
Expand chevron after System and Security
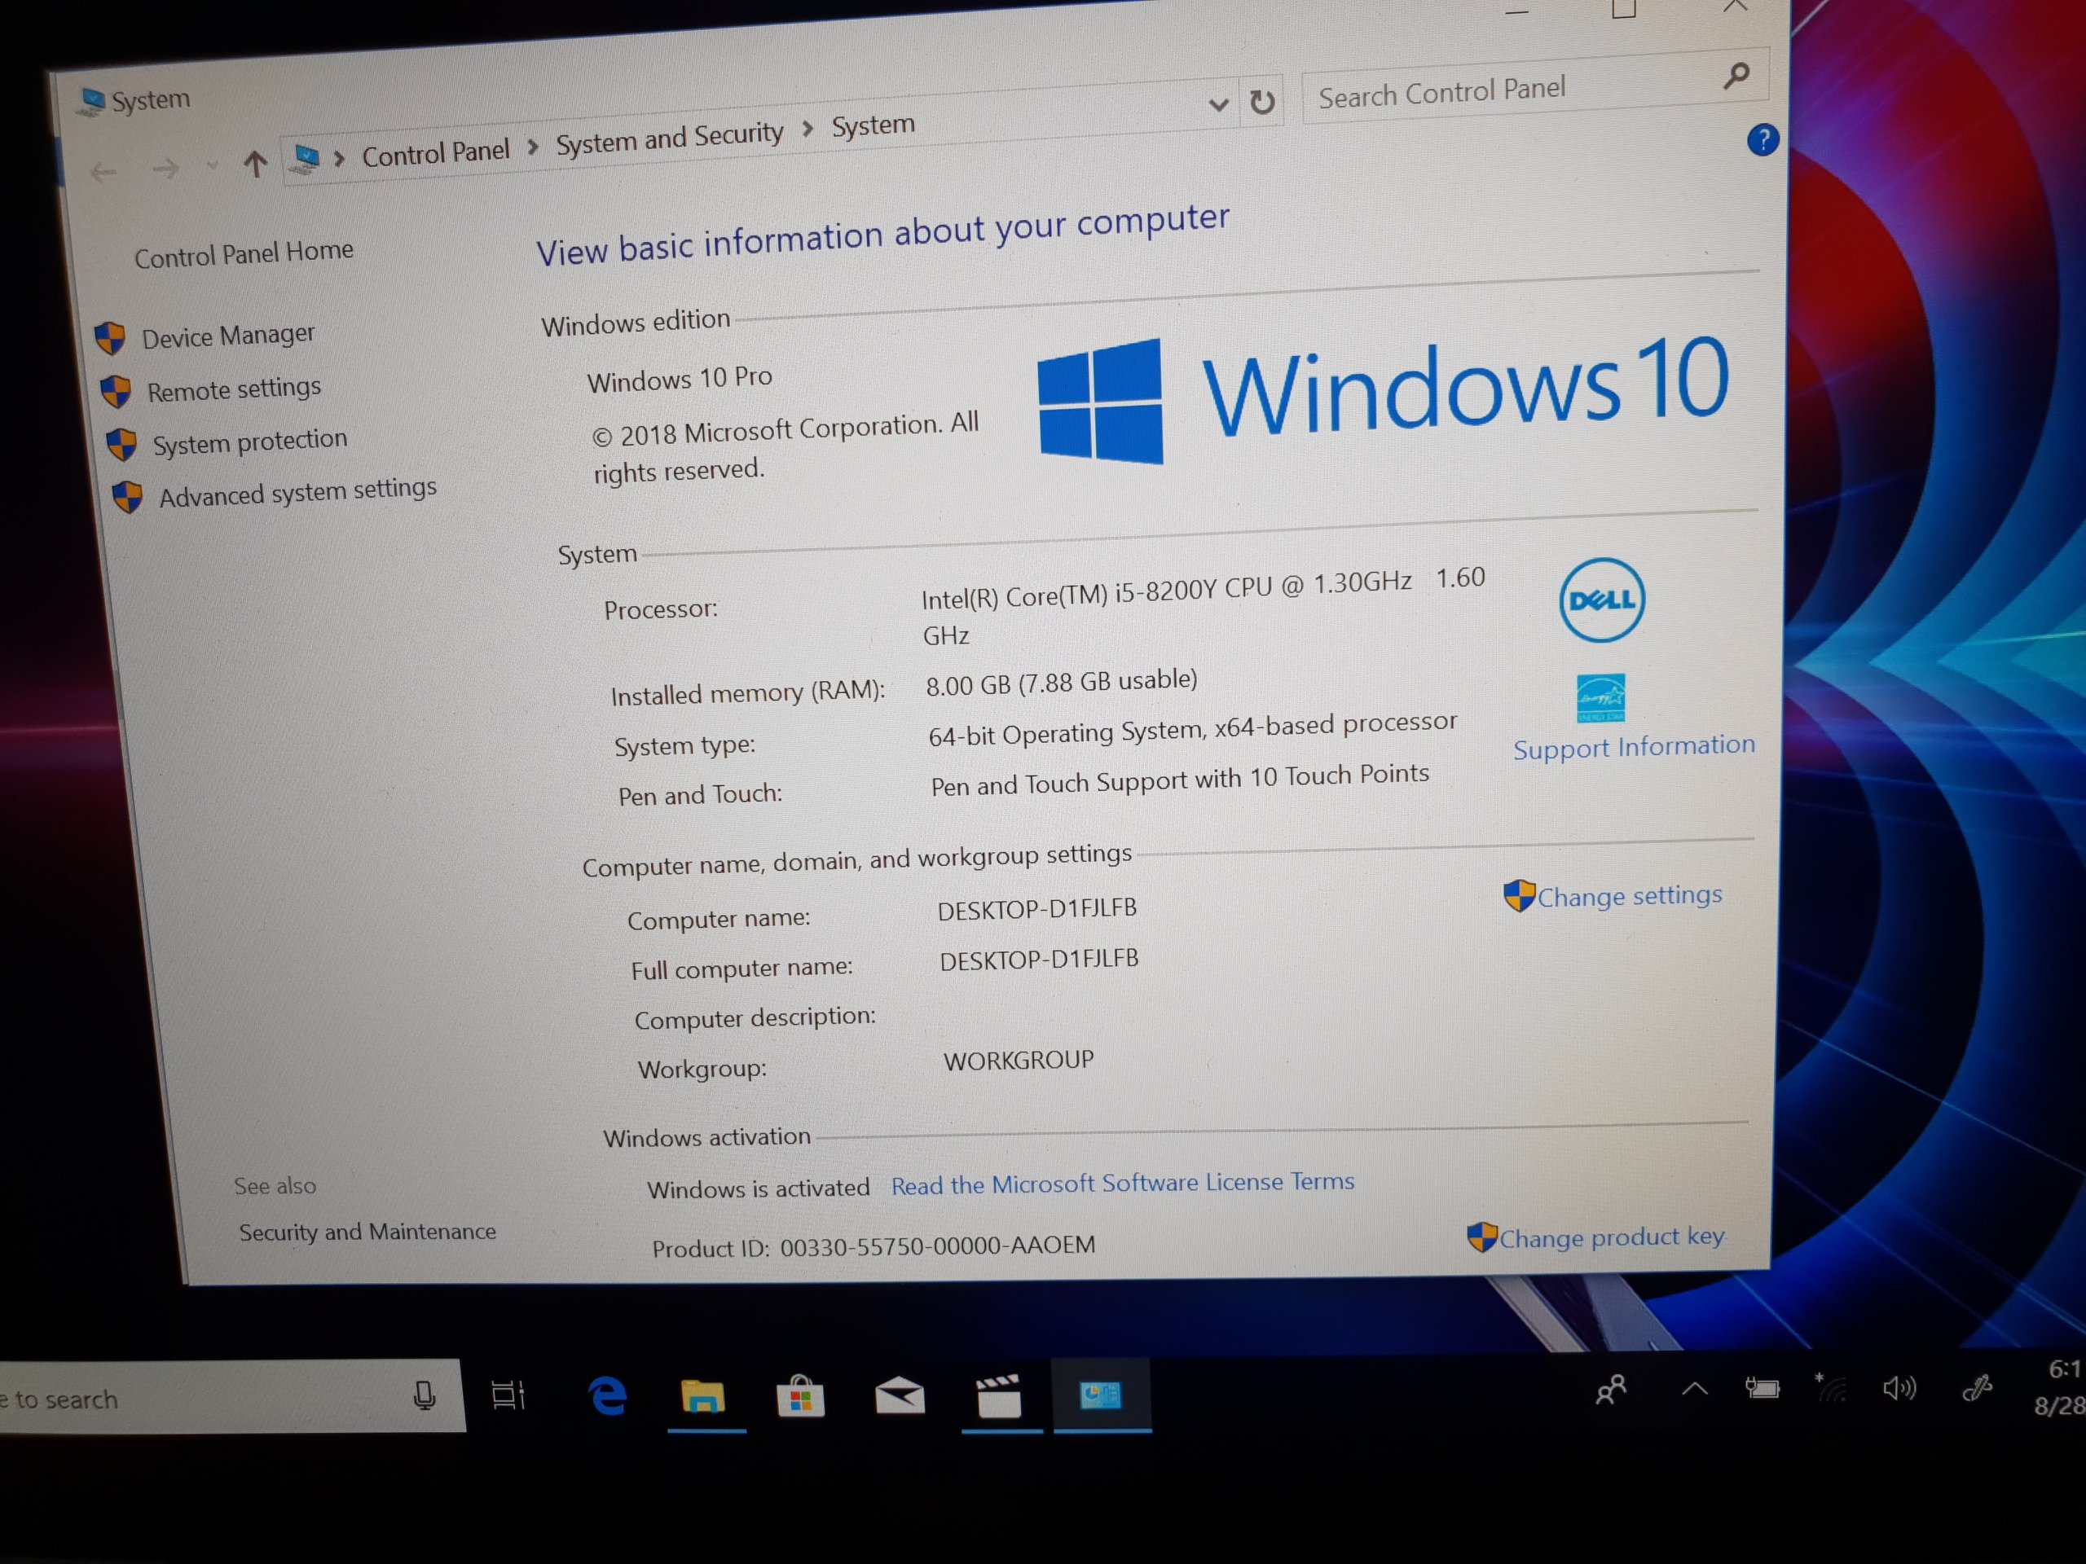tap(808, 130)
